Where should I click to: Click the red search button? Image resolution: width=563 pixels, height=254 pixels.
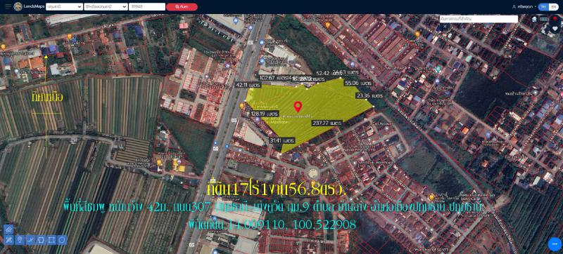pos(182,7)
